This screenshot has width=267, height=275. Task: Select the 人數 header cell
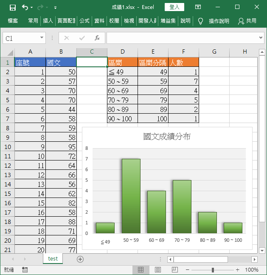pyautogui.click(x=184, y=62)
